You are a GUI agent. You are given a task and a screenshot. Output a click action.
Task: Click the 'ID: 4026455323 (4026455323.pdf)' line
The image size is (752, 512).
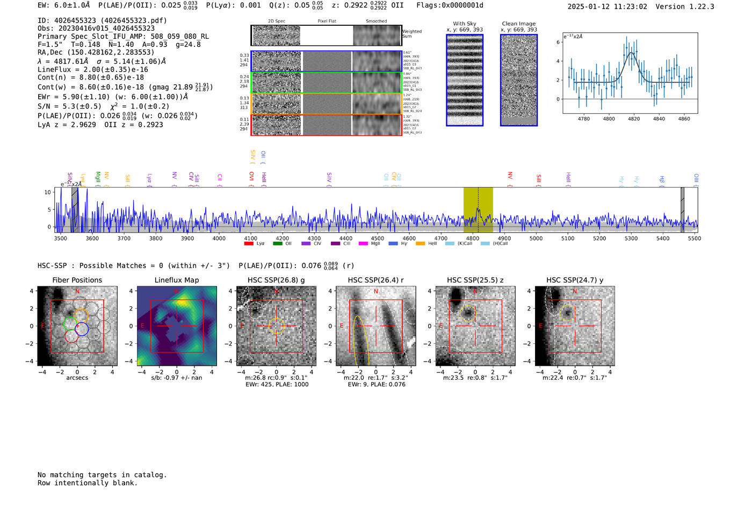[x=102, y=20]
